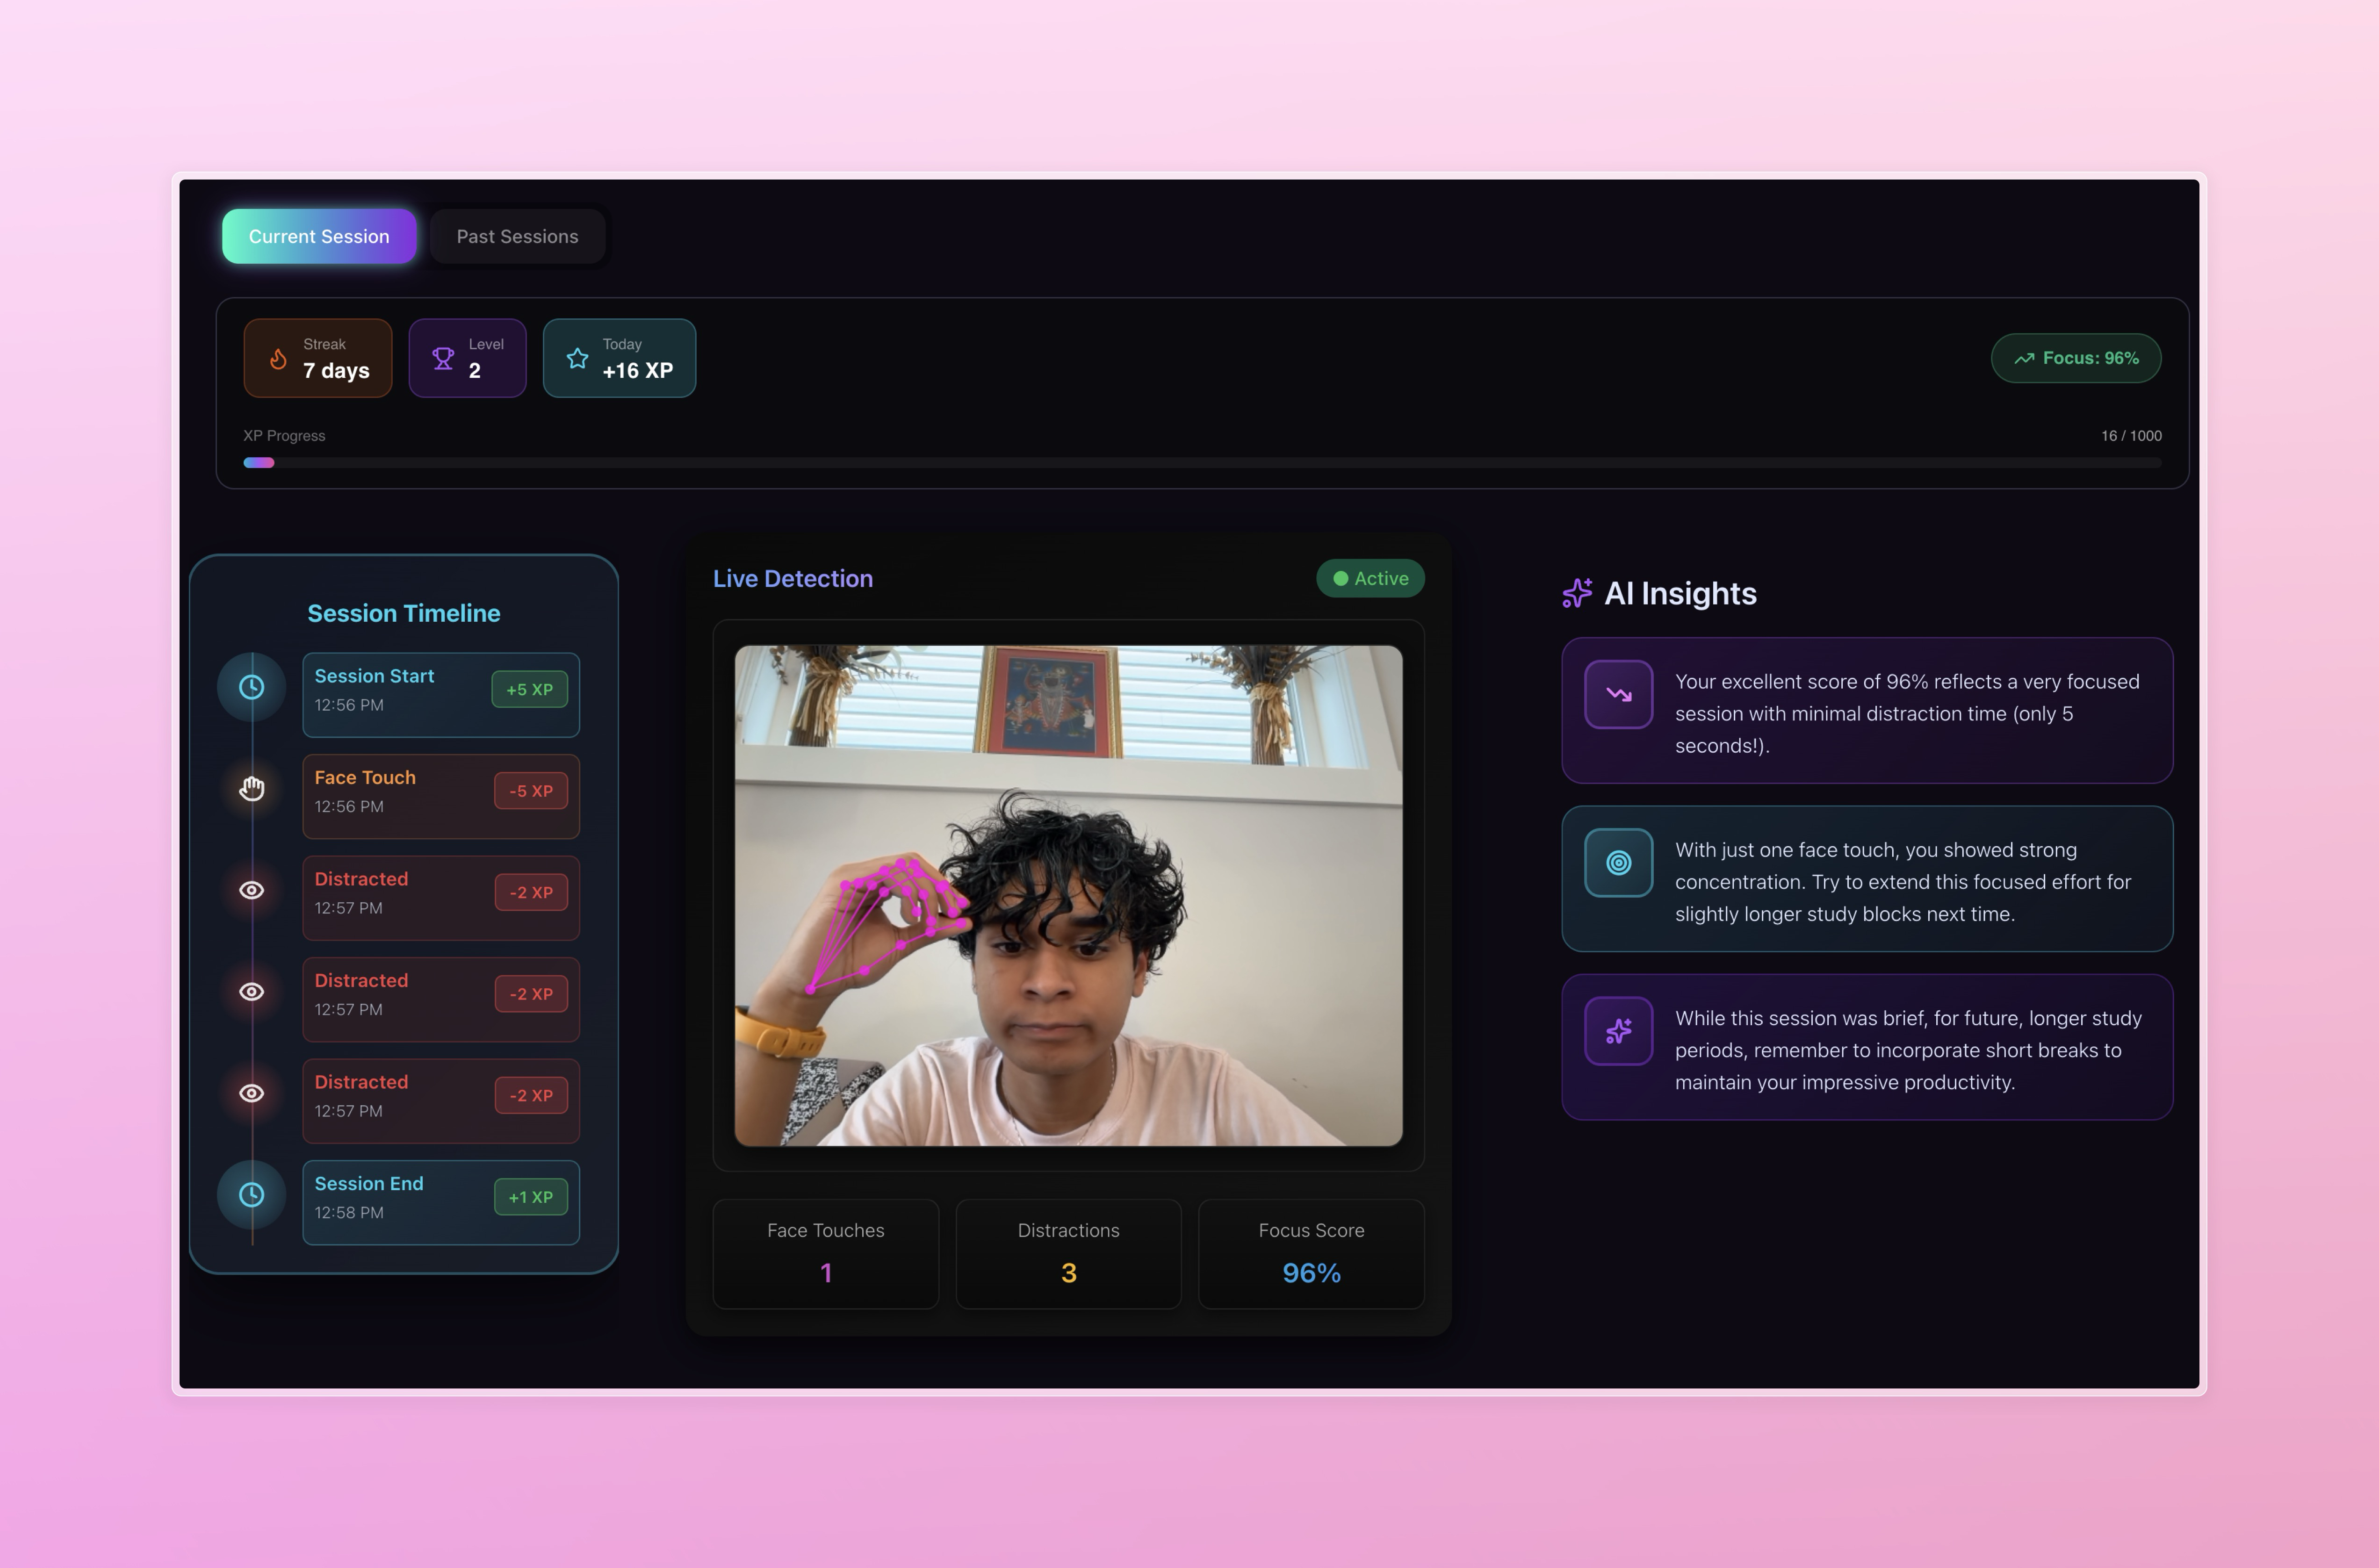Click the clock icon beside Session Start
This screenshot has height=1568, width=2379.
click(x=252, y=687)
